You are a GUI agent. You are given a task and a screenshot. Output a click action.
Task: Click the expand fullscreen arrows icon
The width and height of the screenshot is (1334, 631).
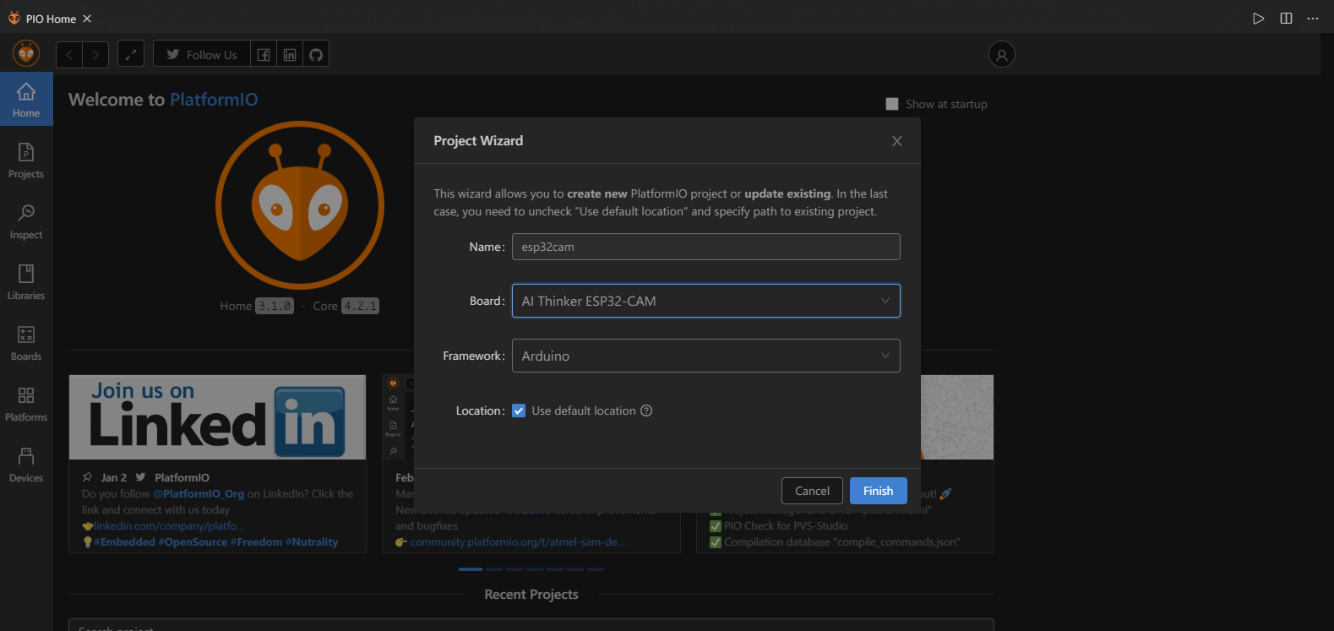pyautogui.click(x=131, y=54)
